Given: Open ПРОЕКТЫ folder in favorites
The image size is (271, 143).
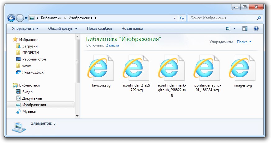Looking at the screenshot, I should (x=31, y=53).
